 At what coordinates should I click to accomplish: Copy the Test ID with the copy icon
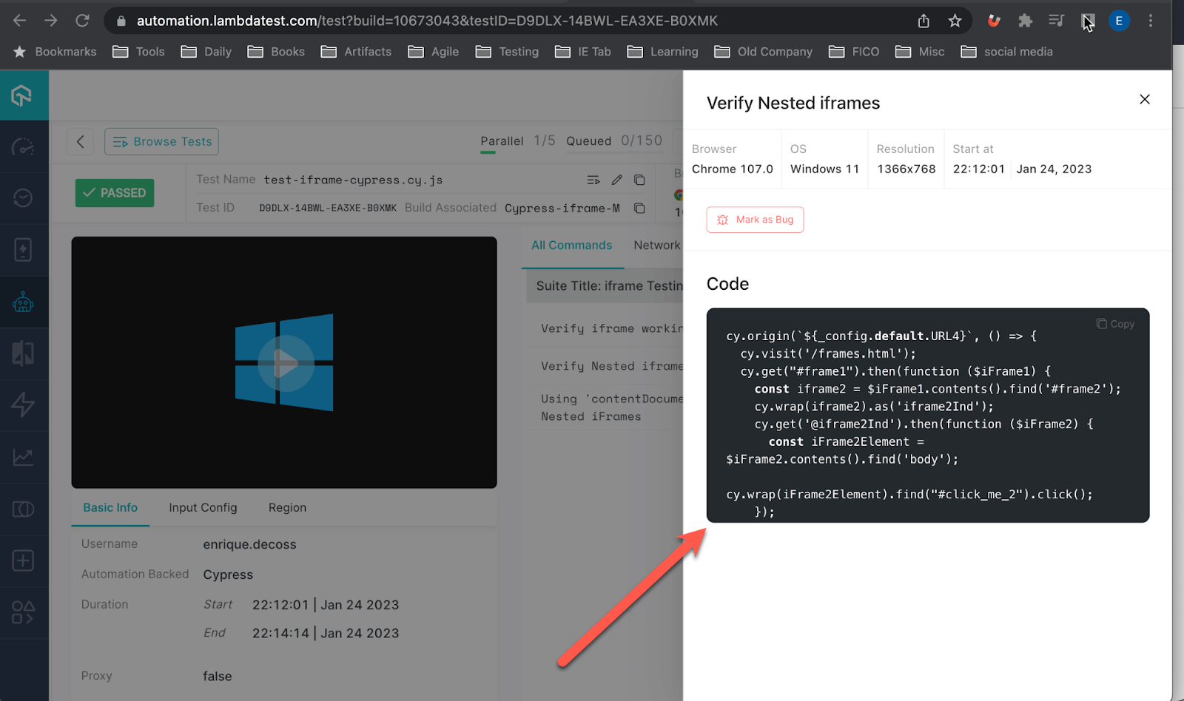click(639, 208)
